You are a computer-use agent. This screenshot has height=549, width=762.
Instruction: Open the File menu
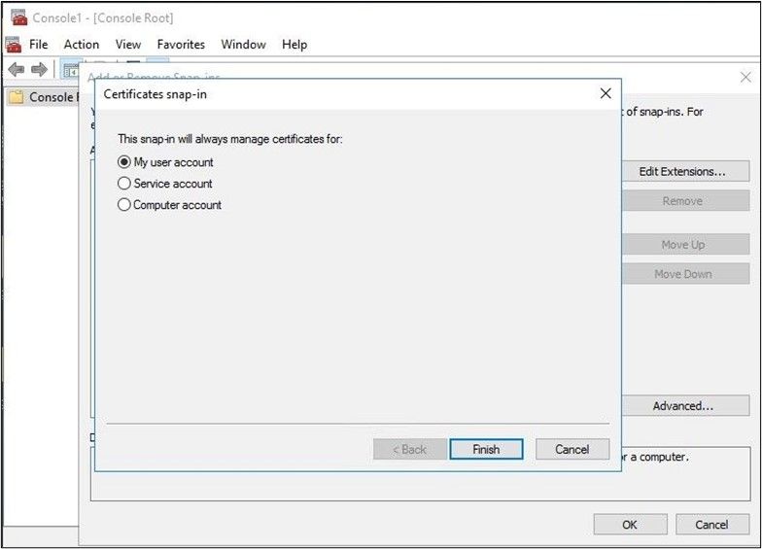click(x=39, y=45)
